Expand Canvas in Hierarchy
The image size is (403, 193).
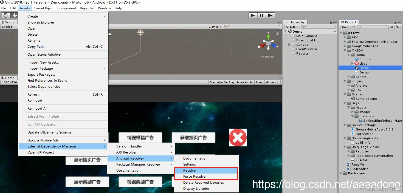click(x=289, y=45)
